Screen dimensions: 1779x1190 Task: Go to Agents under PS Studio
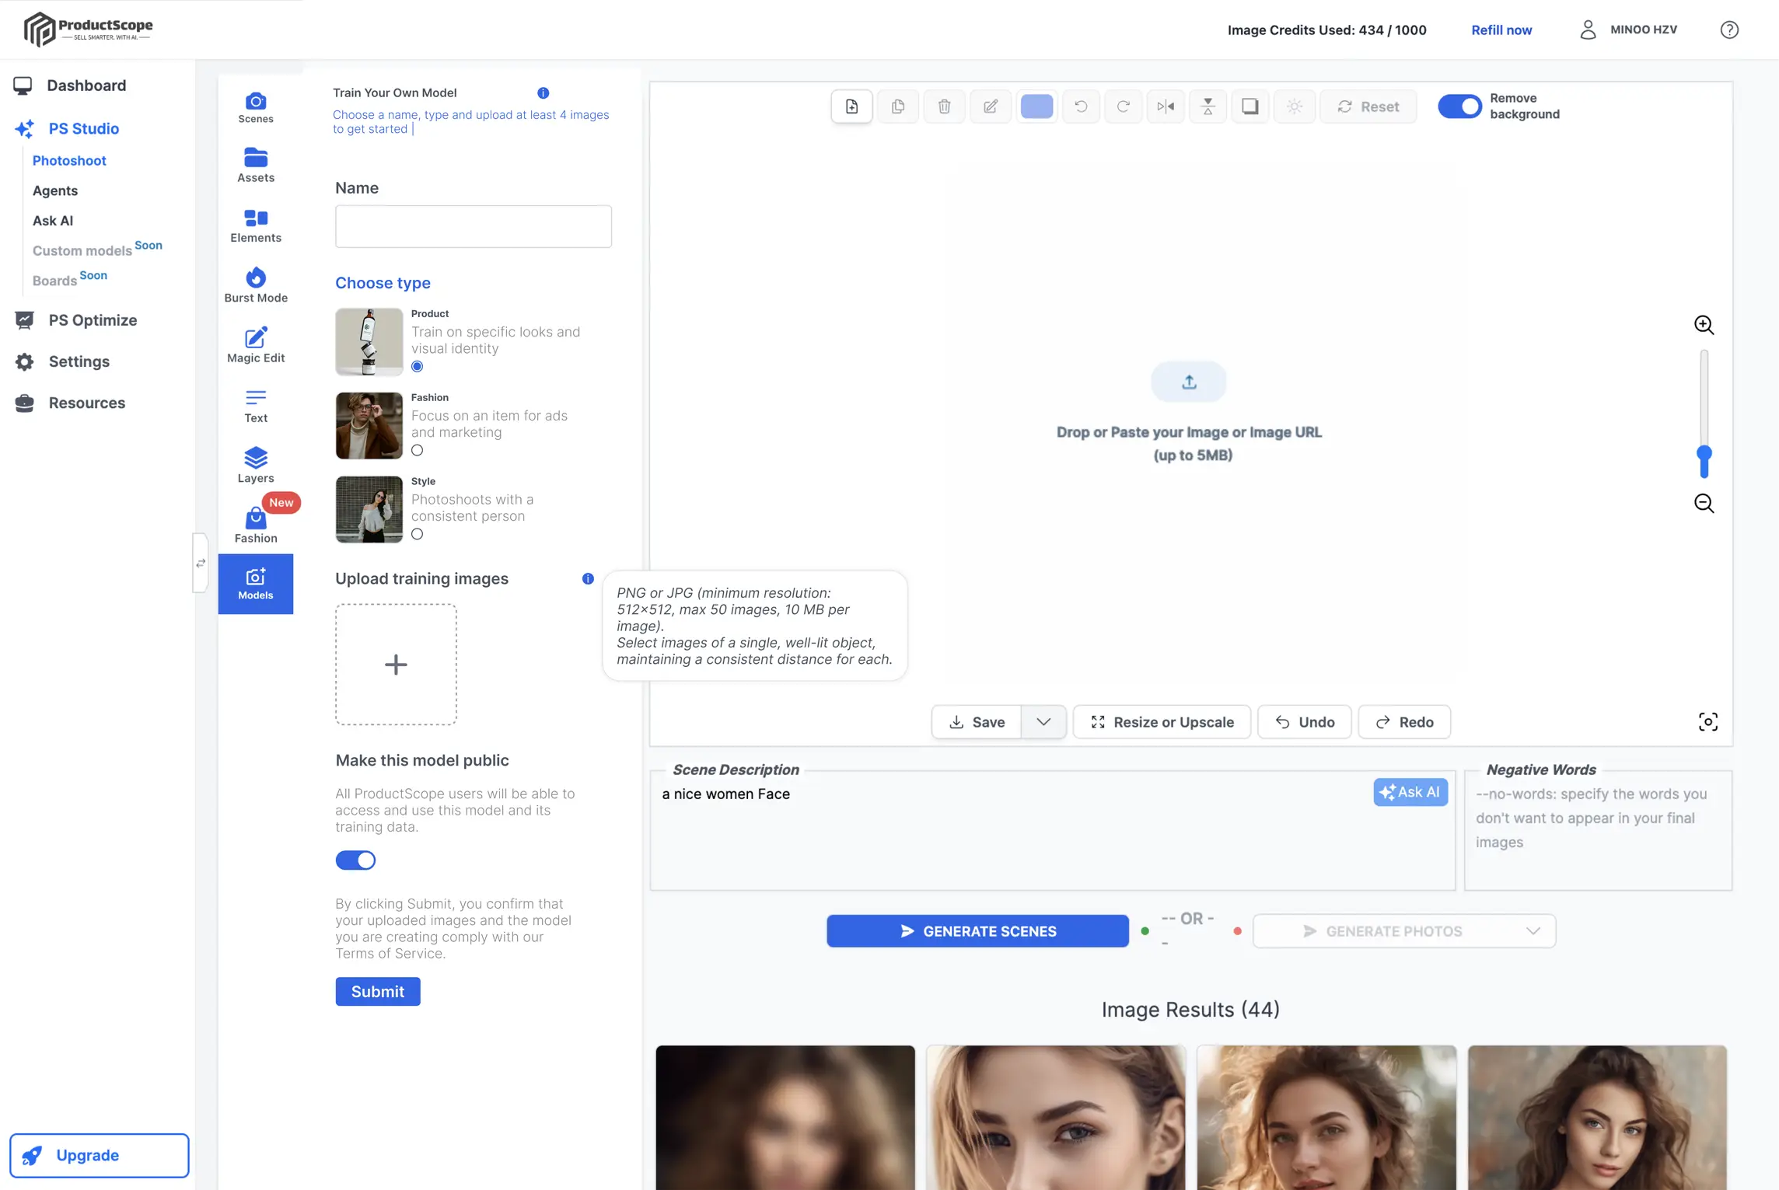coord(55,190)
